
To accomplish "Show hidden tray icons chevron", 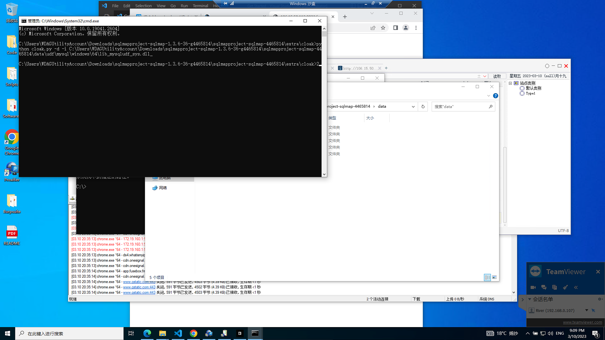I will 527,333.
